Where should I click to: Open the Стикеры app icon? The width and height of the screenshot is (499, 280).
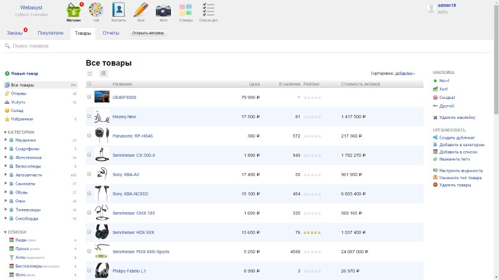[186, 11]
